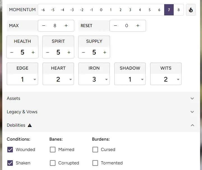
Task: Enable the Maimed bane checkbox
Action: [53, 150]
